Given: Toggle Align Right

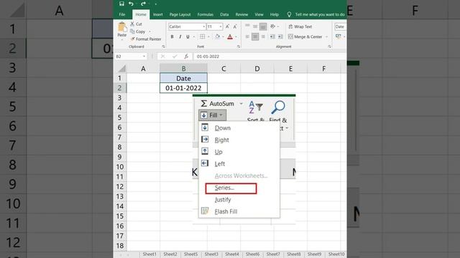Looking at the screenshot, I should pyautogui.click(x=263, y=37).
